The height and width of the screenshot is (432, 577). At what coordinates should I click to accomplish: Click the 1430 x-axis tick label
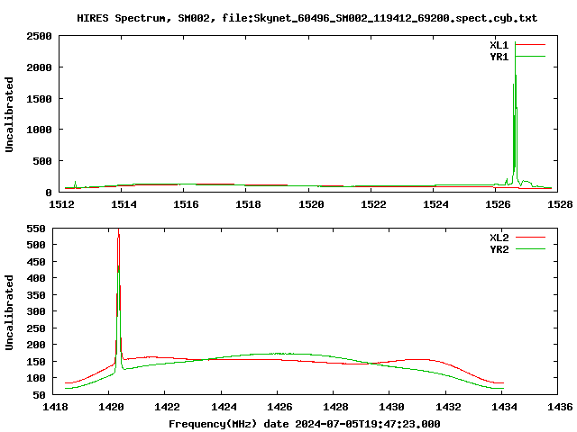pos(392,407)
